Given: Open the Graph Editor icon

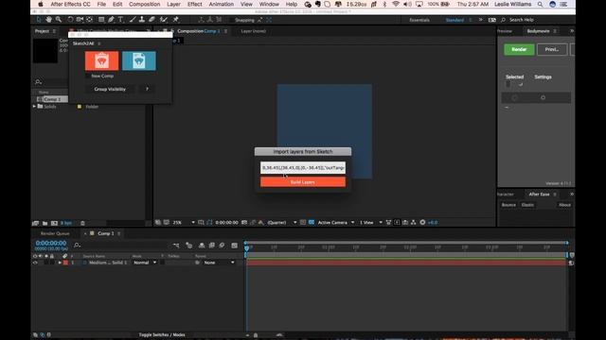Looking at the screenshot, I should point(234,246).
